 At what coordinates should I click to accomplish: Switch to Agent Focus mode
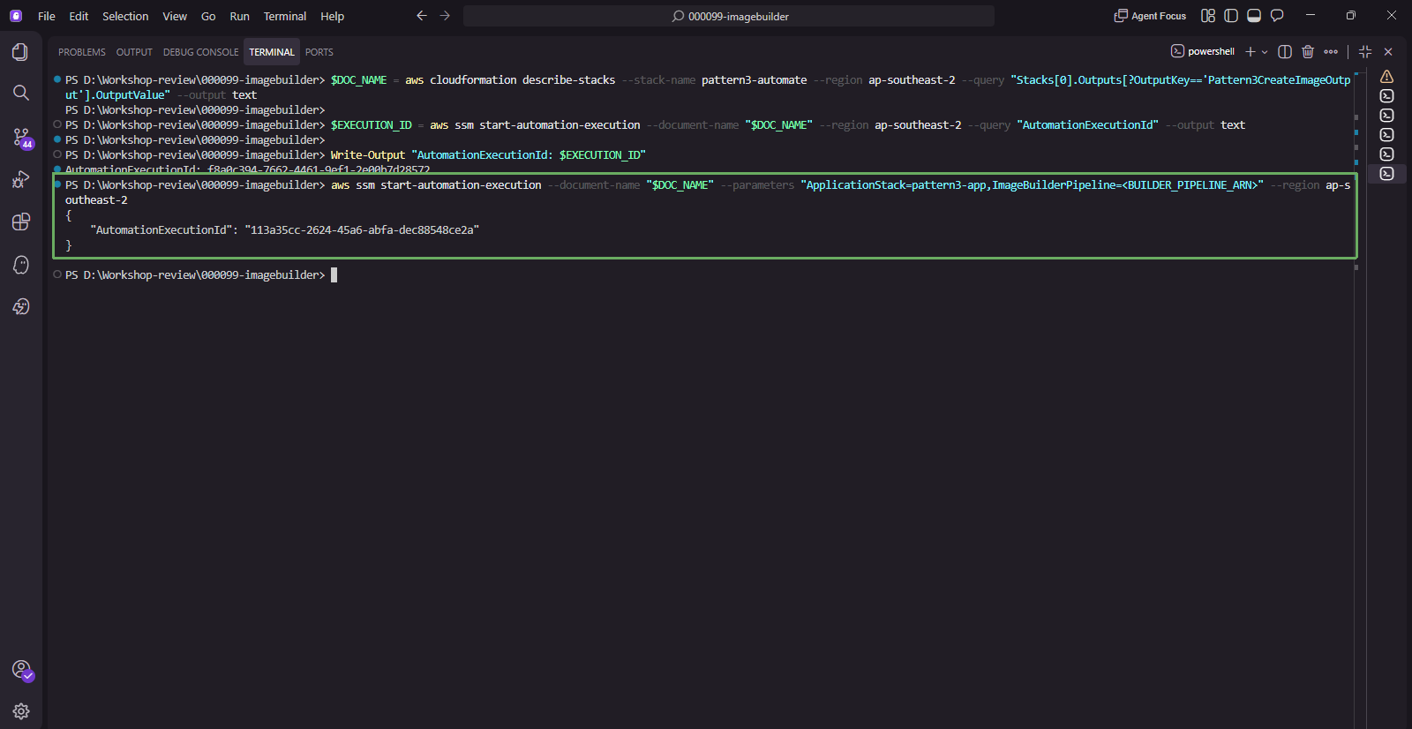[x=1150, y=16]
